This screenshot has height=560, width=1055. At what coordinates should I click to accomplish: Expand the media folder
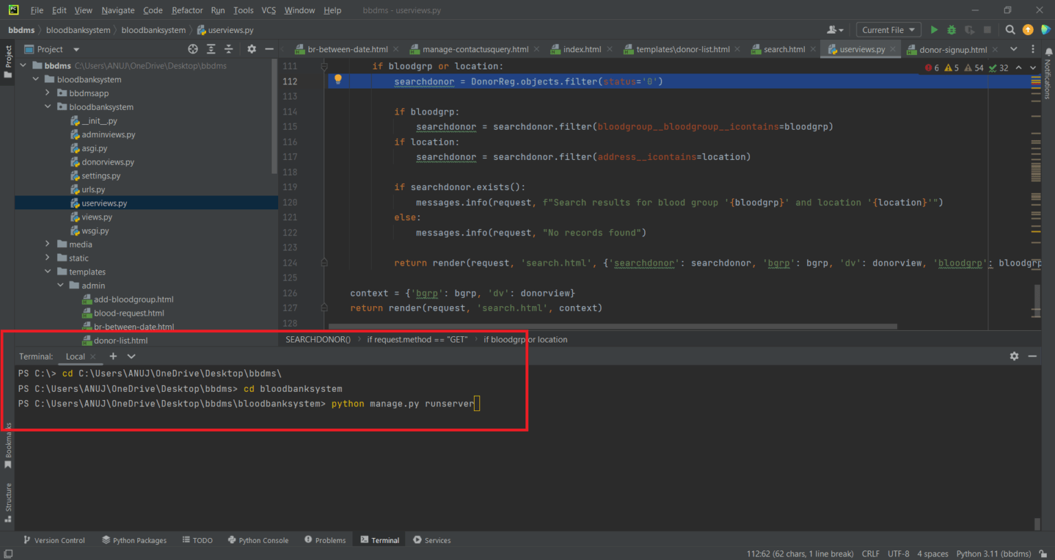[x=47, y=244]
